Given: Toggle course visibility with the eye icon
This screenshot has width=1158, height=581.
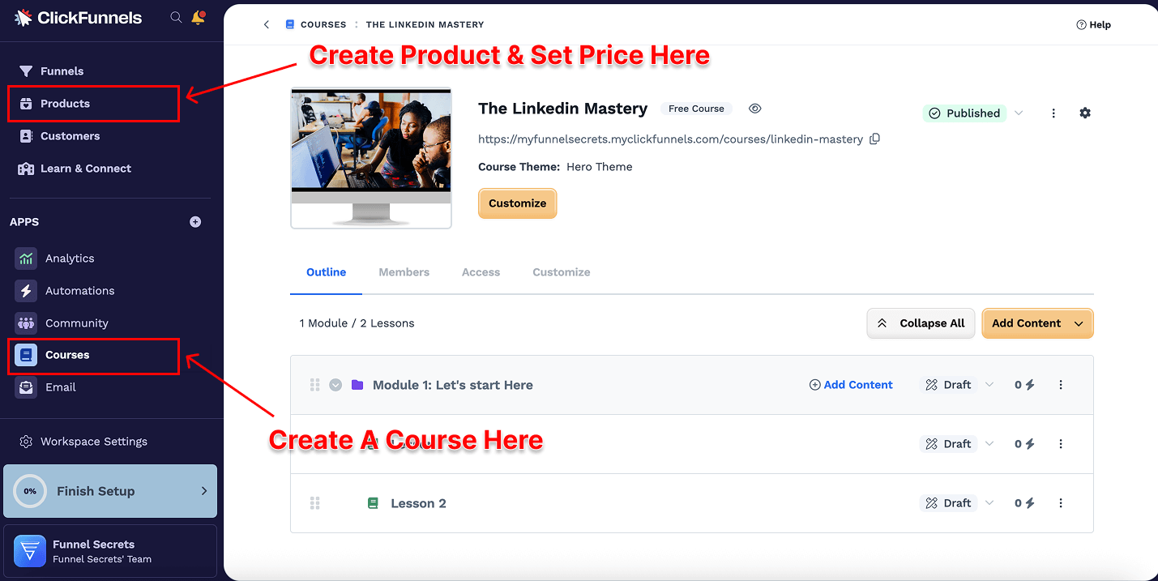Looking at the screenshot, I should (754, 108).
